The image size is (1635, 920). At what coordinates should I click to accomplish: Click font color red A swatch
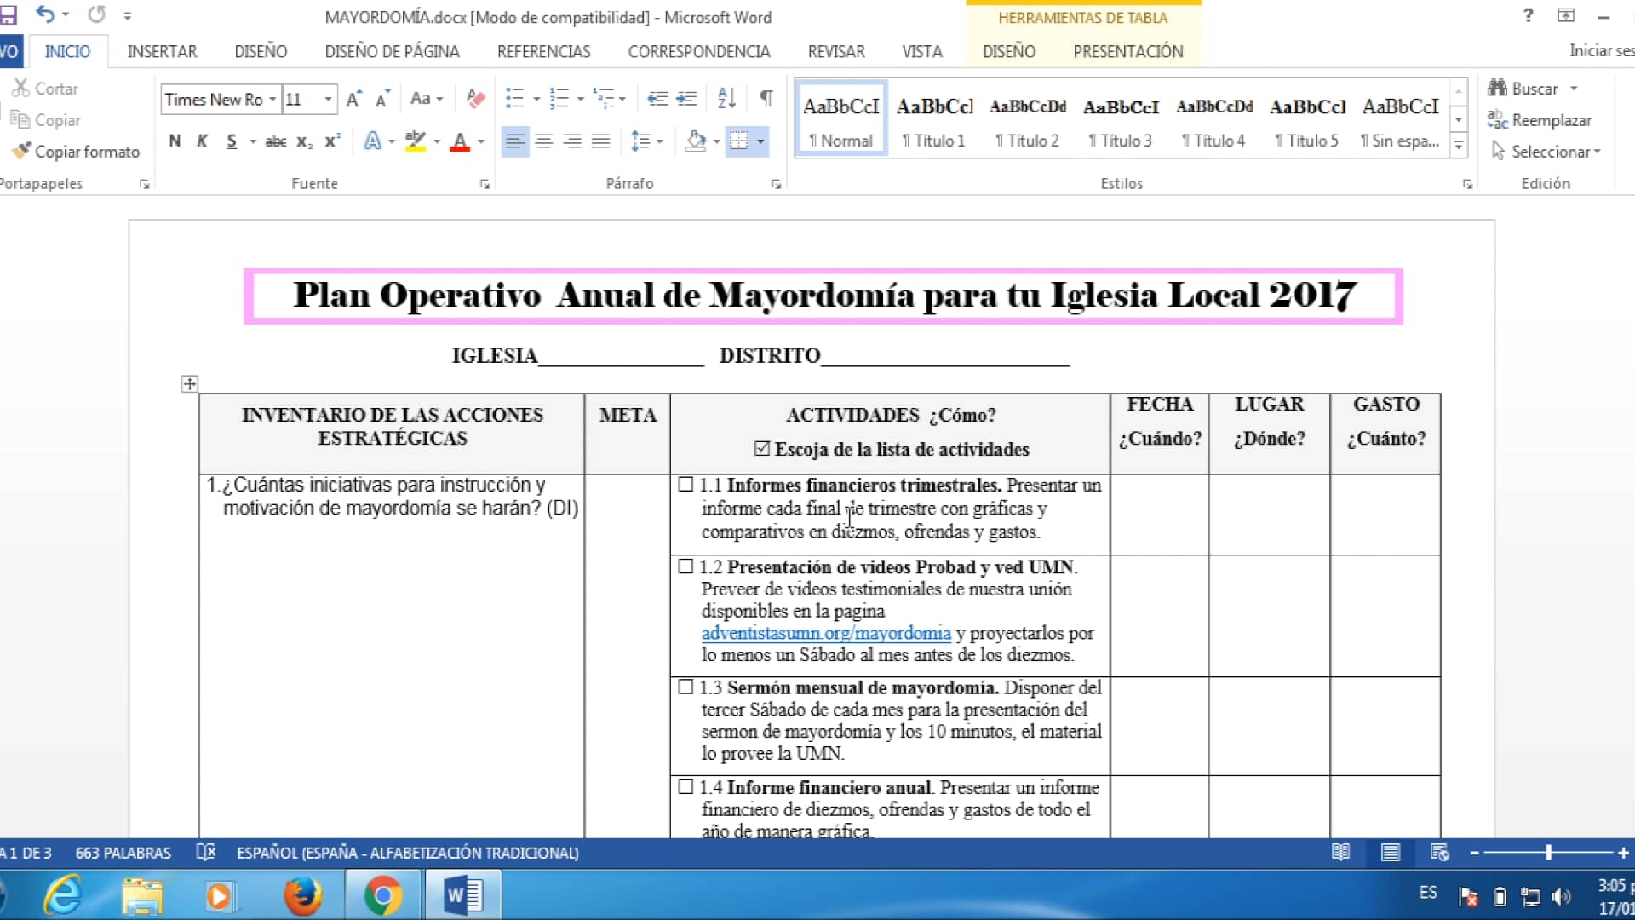460,141
